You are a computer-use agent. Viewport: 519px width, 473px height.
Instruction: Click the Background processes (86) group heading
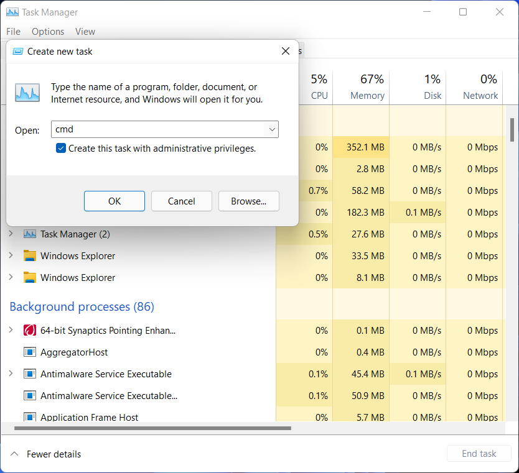tap(82, 307)
